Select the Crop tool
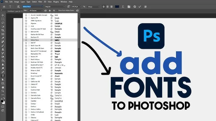Viewport: 216px width, 121px height. [x=3, y=30]
